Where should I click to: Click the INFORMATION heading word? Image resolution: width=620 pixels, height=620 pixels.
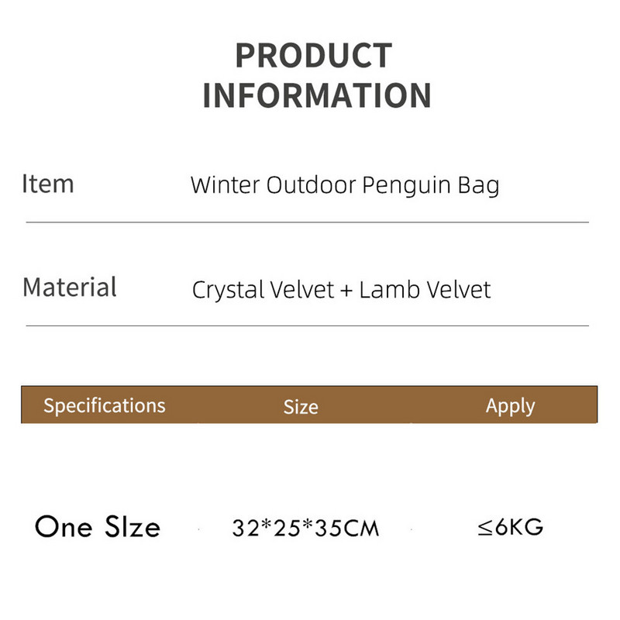coord(316,96)
